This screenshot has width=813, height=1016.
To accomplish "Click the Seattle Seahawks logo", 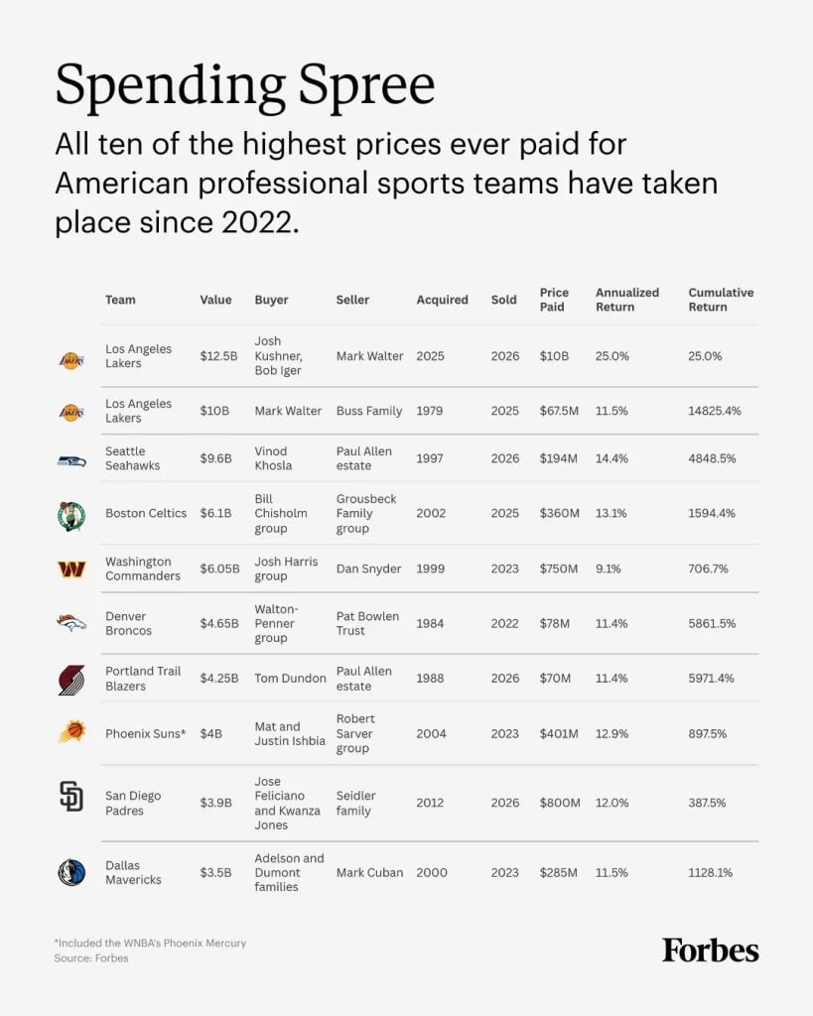I will pyautogui.click(x=71, y=461).
